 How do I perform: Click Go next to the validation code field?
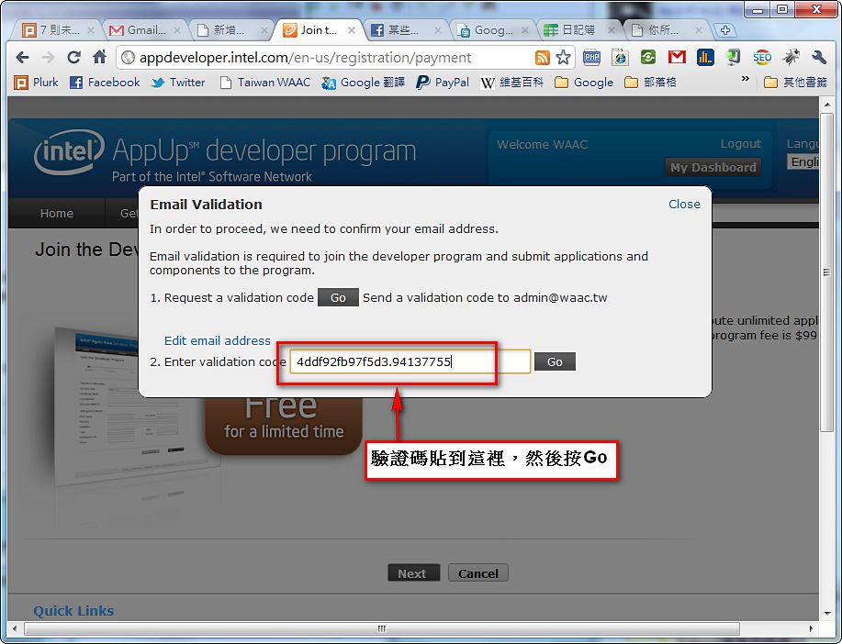click(555, 361)
